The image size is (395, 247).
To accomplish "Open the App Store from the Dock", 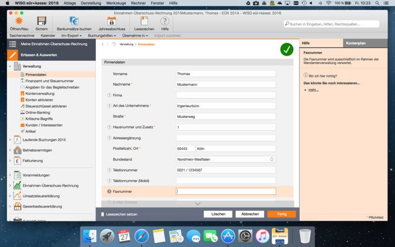I will point(228,236).
